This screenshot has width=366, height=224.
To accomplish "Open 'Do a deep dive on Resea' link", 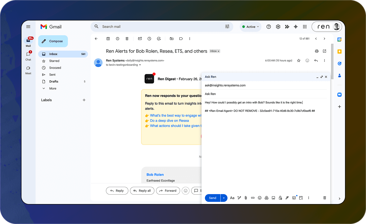I will tap(169, 121).
